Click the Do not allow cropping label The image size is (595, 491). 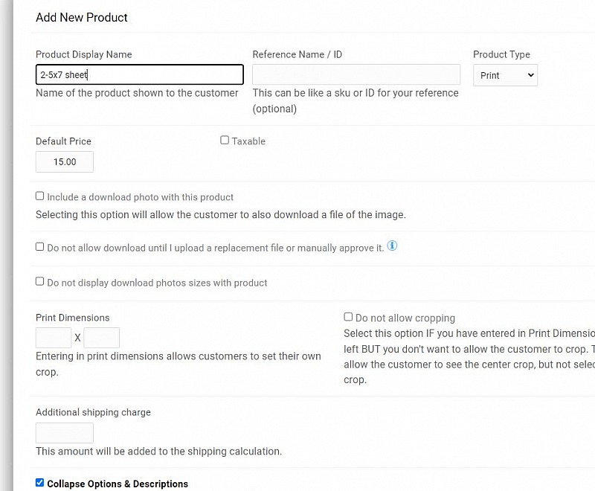405,318
